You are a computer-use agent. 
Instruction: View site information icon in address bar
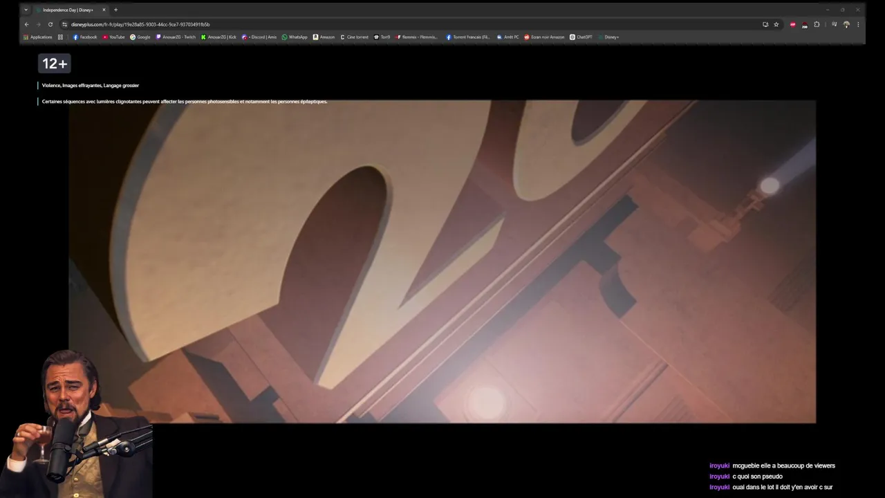point(65,24)
